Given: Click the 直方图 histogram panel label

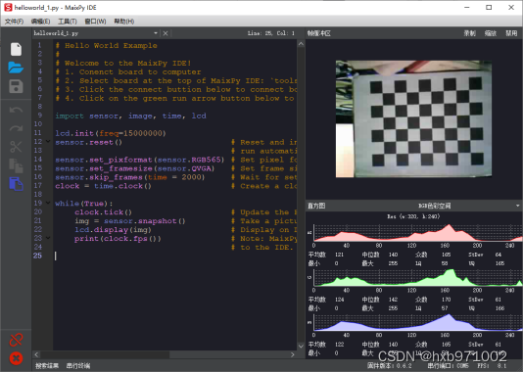Looking at the screenshot, I should pyautogui.click(x=316, y=206).
